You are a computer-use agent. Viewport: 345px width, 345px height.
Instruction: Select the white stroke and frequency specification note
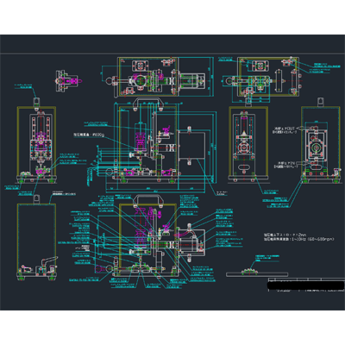(x=299, y=237)
